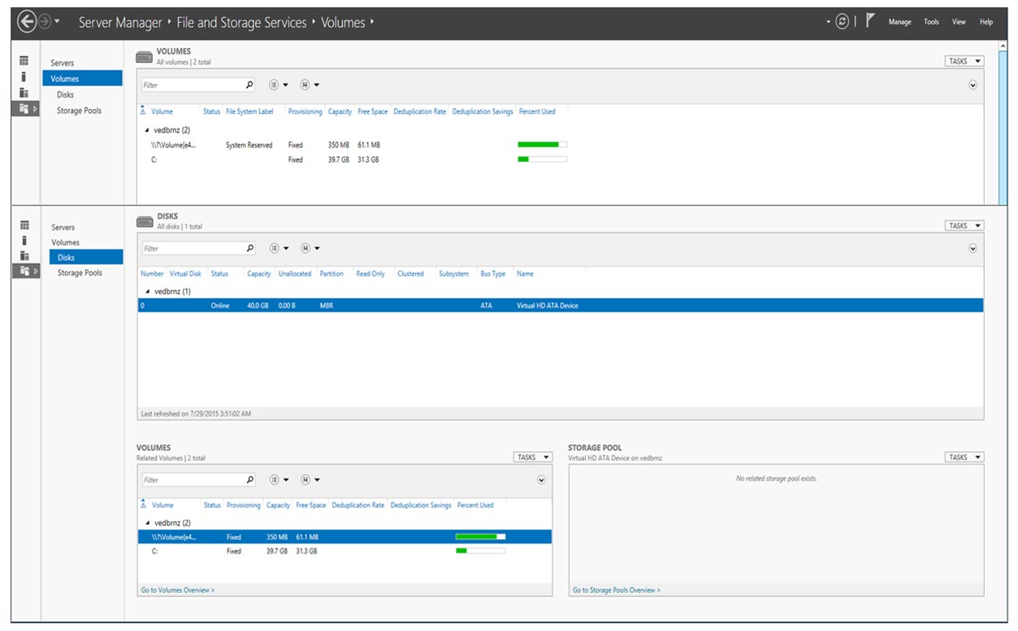
Task: Open the Tools menu
Action: 931,22
